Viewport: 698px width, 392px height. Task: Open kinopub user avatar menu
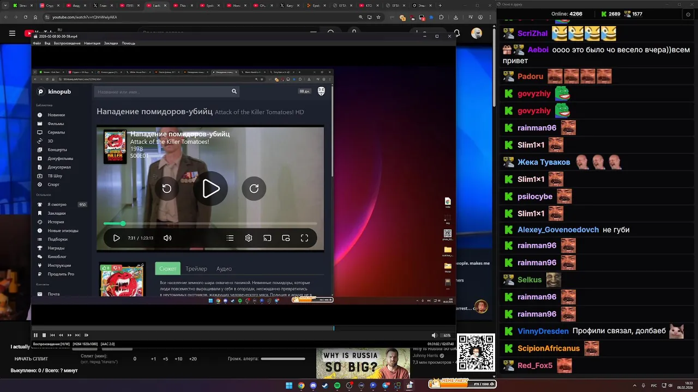pyautogui.click(x=321, y=91)
